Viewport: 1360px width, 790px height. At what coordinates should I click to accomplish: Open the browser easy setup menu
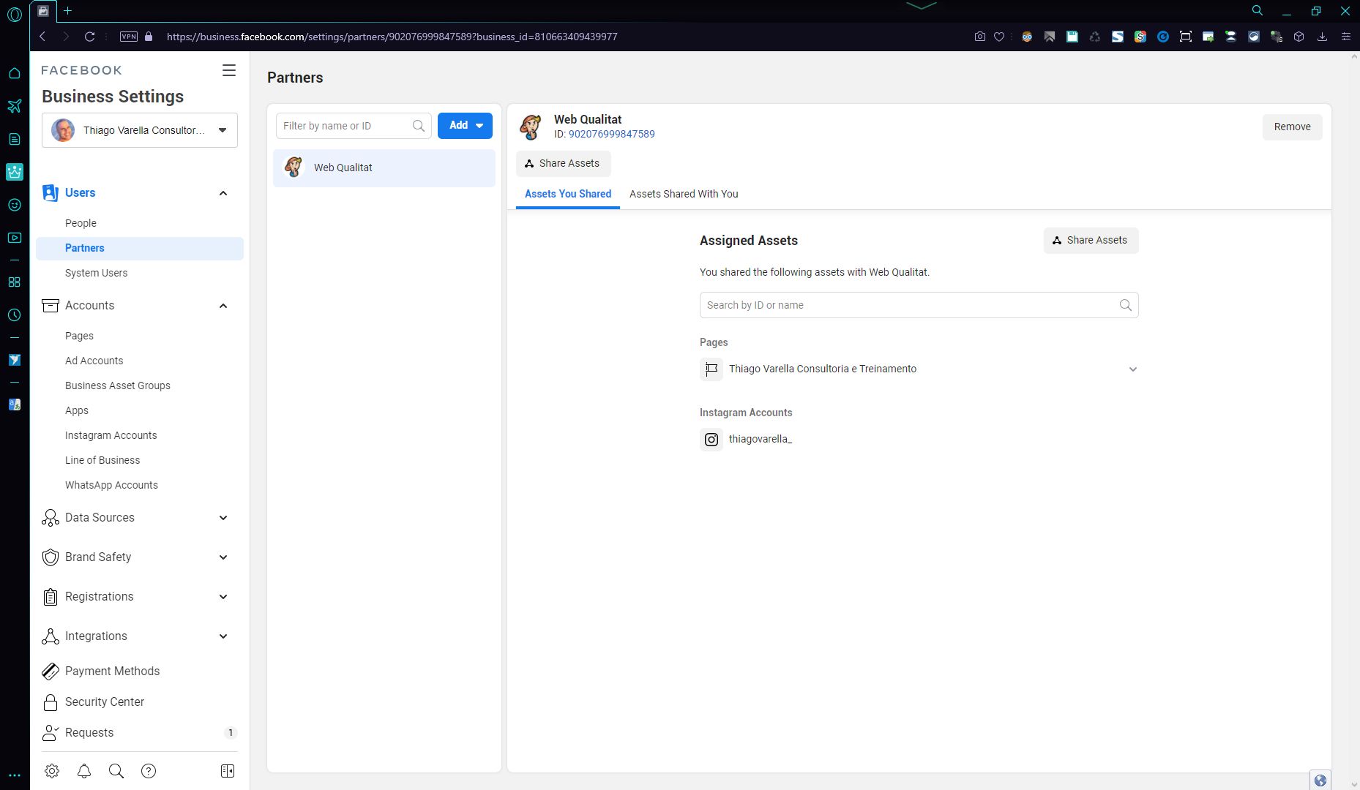point(1345,37)
